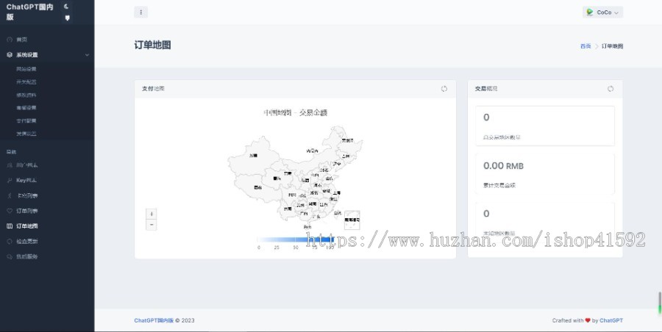The image size is (662, 332).
Task: Collapse 系统设置 with its chevron arrow
Action: tap(87, 55)
